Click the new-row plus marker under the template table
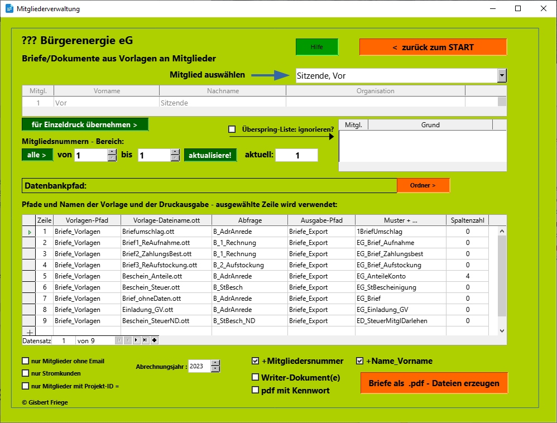557x423 pixels. (x=29, y=332)
